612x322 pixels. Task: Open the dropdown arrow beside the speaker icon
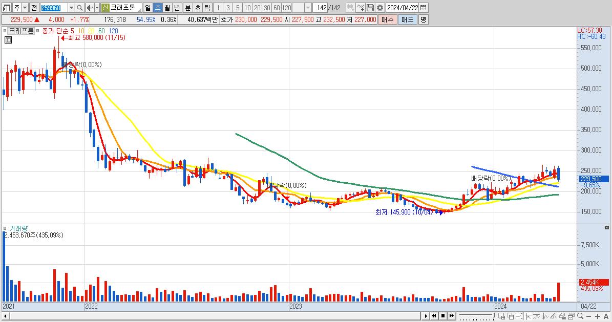tap(97, 8)
